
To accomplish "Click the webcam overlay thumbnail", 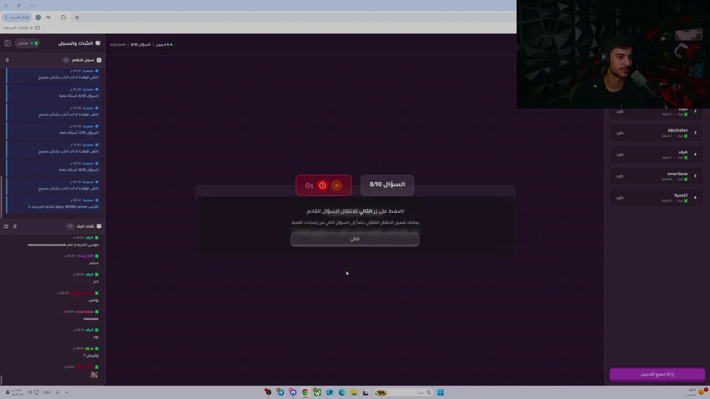I will coord(613,54).
